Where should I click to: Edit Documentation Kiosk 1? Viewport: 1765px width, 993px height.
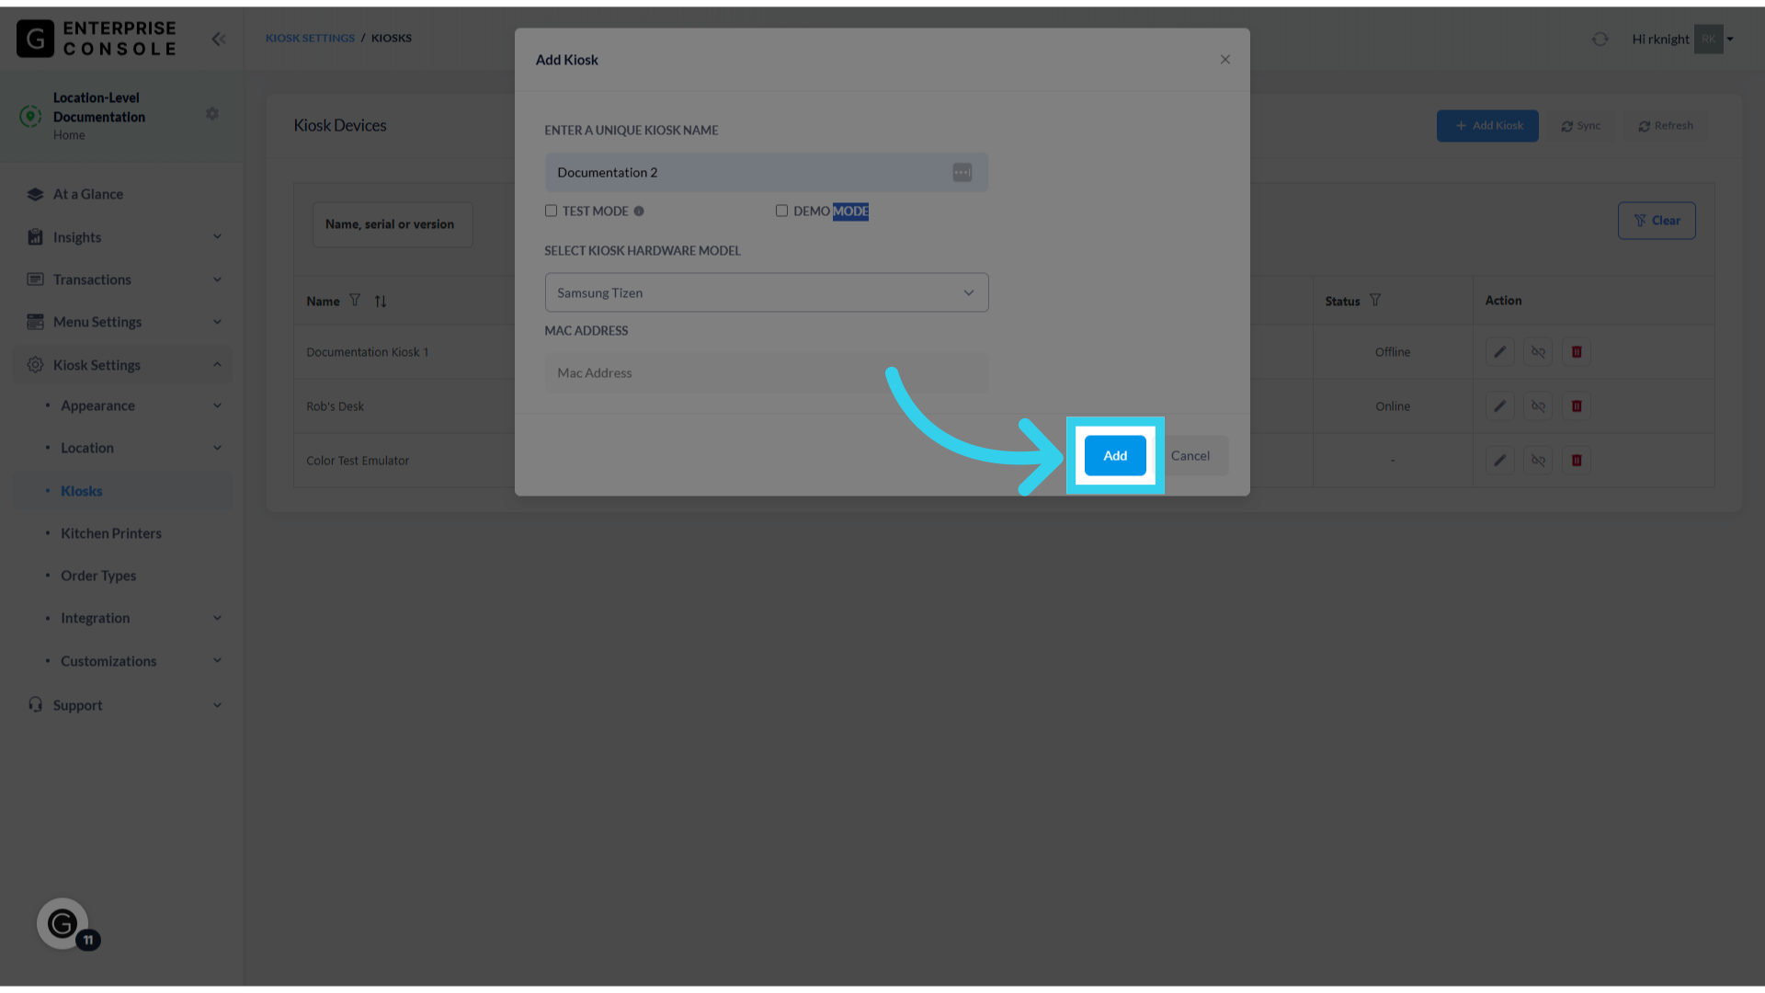point(1500,352)
